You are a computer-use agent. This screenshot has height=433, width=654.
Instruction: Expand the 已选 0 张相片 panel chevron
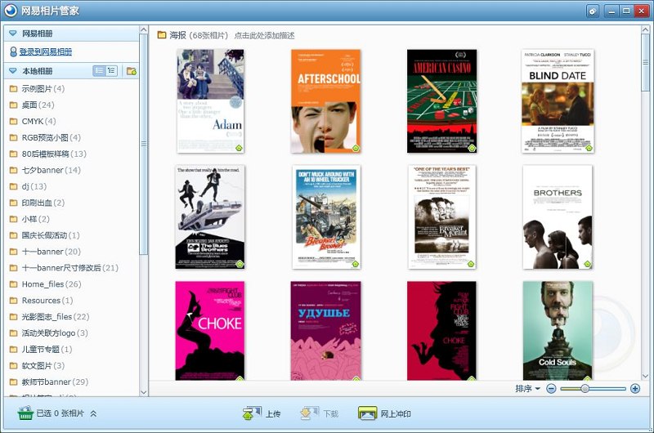click(x=93, y=413)
